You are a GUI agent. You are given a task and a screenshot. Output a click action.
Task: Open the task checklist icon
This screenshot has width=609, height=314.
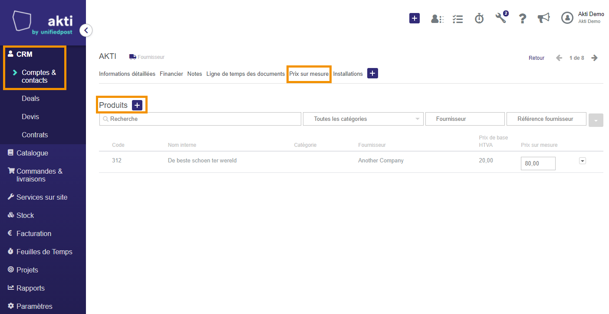[x=458, y=19]
